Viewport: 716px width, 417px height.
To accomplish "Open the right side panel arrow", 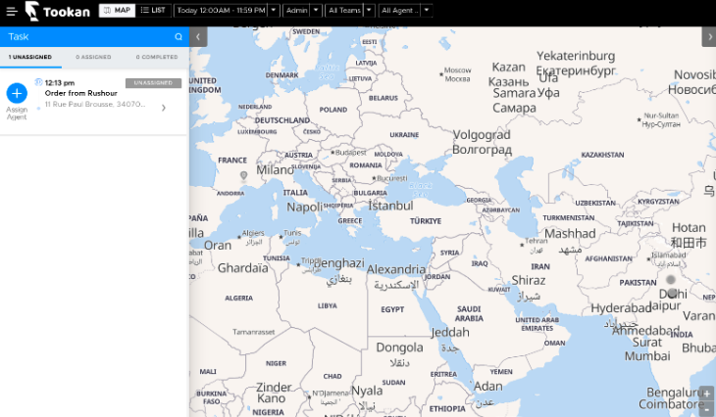I will [x=708, y=36].
